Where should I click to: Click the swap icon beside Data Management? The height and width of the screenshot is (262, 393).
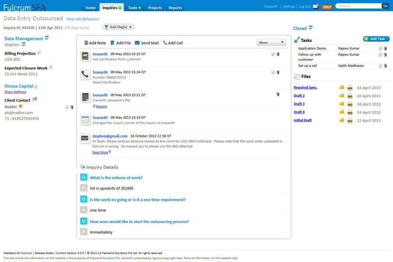coord(47,38)
